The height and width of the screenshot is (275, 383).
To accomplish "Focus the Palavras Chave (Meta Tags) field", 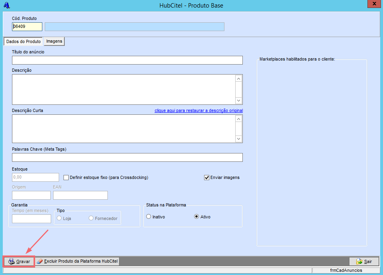I will click(x=127, y=157).
